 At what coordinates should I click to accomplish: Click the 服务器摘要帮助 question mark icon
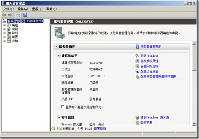[137, 47]
